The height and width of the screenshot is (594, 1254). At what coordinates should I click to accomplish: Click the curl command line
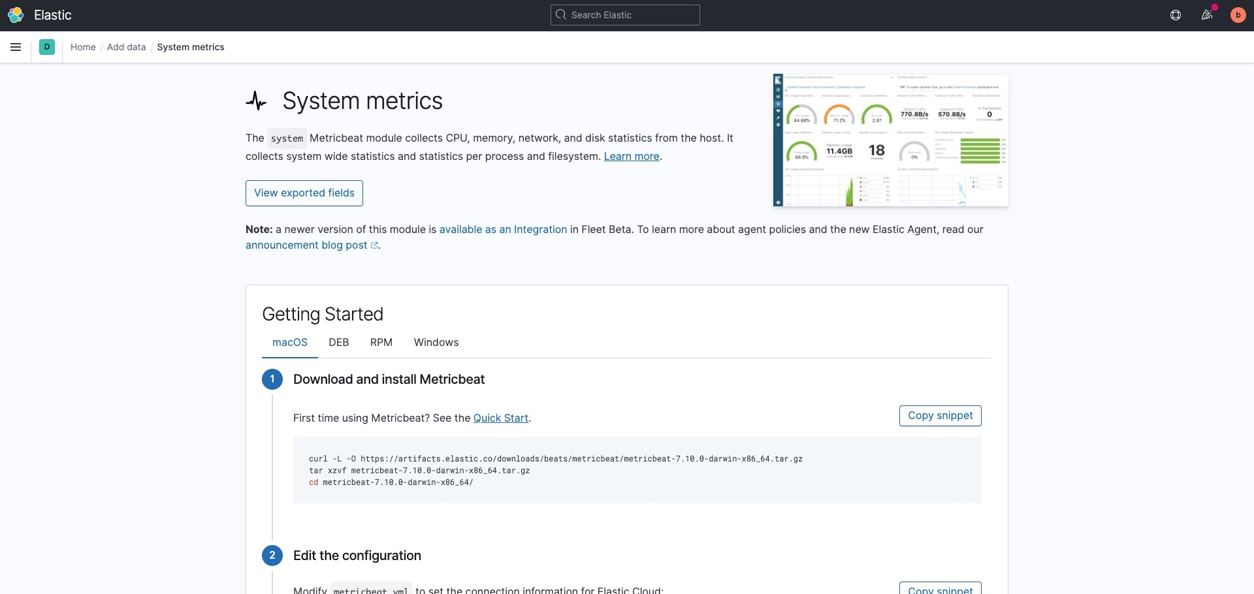556,459
